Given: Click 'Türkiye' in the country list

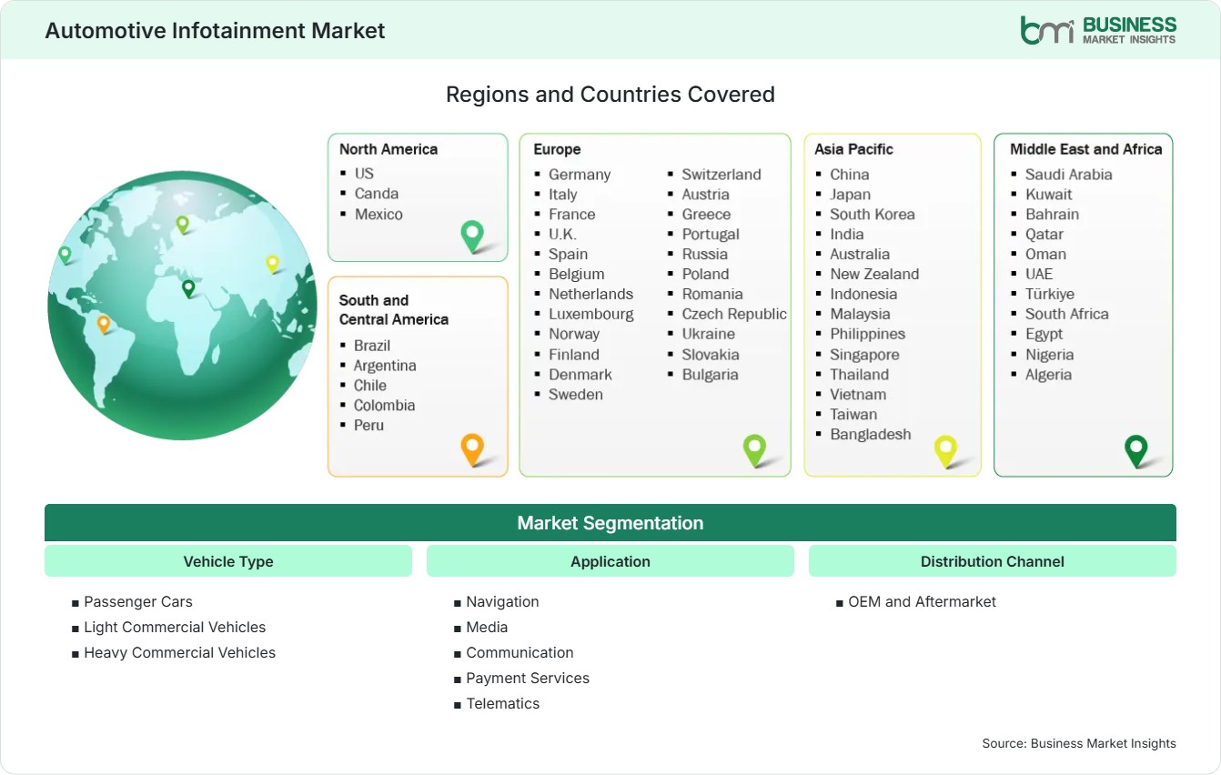Looking at the screenshot, I should click(1050, 295).
